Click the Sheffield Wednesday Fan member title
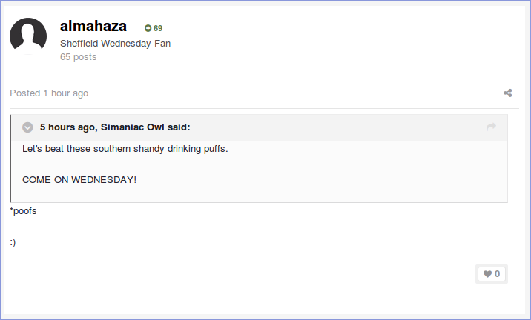Viewport: 531px width, 320px height. click(116, 44)
